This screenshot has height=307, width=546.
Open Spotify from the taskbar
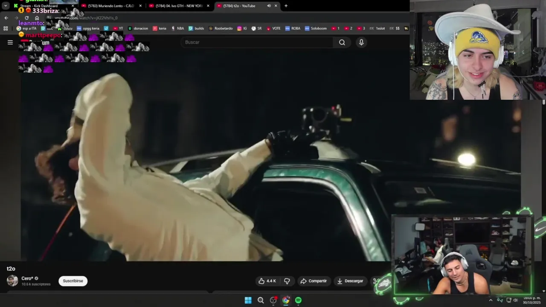click(x=298, y=300)
